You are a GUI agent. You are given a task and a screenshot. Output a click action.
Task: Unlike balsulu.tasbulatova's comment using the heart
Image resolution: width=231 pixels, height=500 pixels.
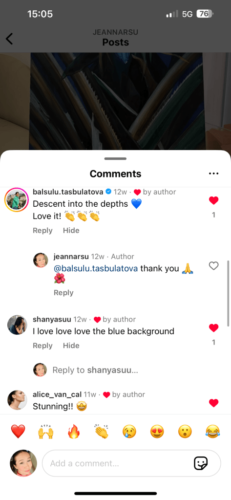pos(213,200)
